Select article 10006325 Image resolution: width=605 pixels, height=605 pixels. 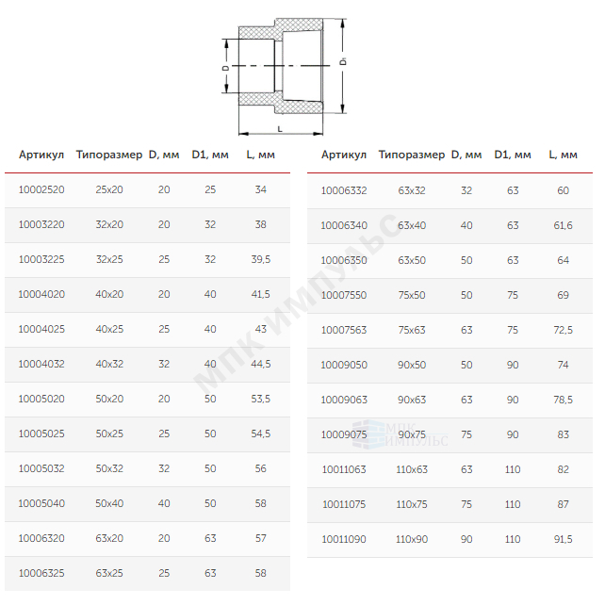(41, 573)
